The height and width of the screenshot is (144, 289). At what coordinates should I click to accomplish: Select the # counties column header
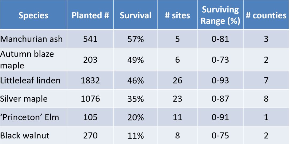266,15
